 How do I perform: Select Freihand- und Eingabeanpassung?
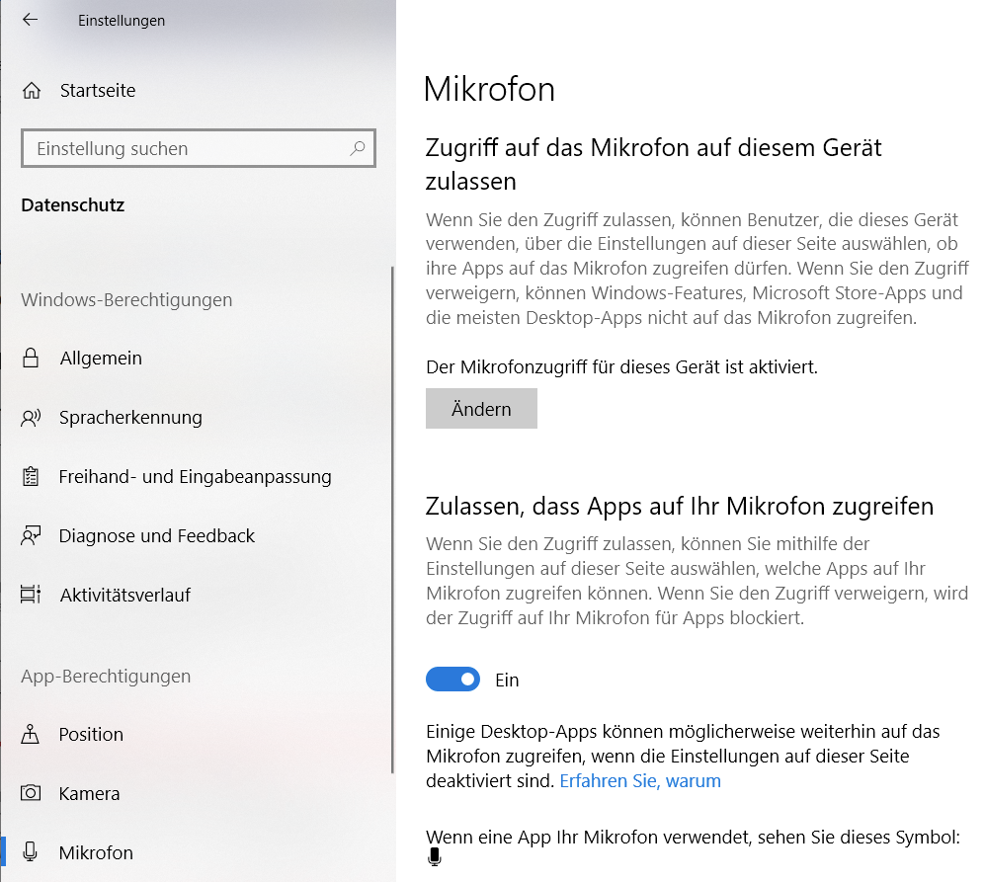coord(195,477)
